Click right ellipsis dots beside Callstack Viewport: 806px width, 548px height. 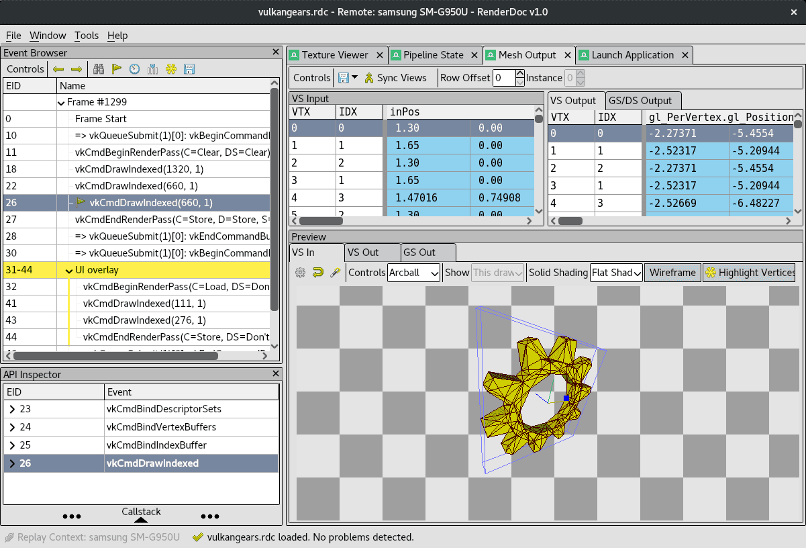[210, 516]
